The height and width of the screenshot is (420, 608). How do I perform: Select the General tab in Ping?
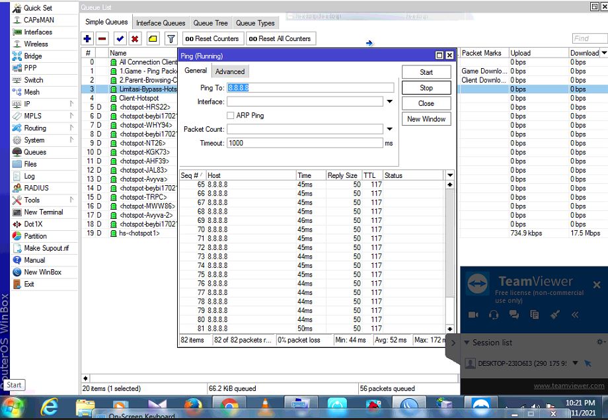[196, 71]
